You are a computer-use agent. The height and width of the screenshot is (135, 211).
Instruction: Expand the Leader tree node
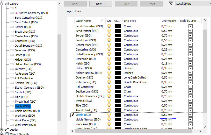click(x=2, y=130)
